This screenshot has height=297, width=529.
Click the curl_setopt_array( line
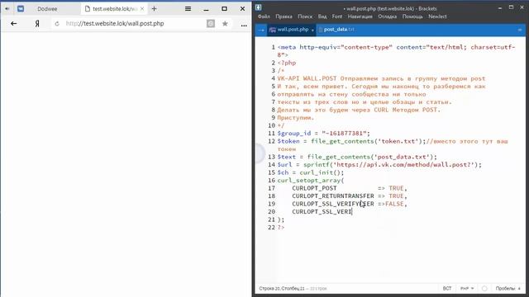click(311, 181)
